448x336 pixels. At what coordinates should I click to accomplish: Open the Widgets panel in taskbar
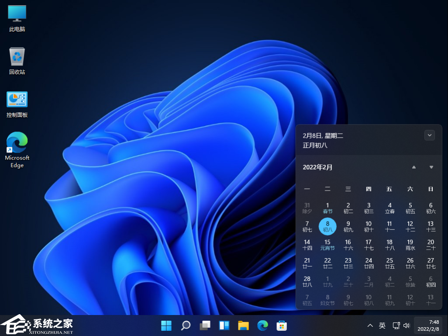(x=224, y=326)
